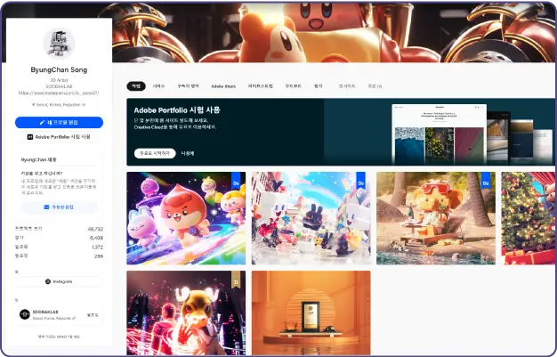Click the follow button beside SOOBAKLAB team

(93, 315)
